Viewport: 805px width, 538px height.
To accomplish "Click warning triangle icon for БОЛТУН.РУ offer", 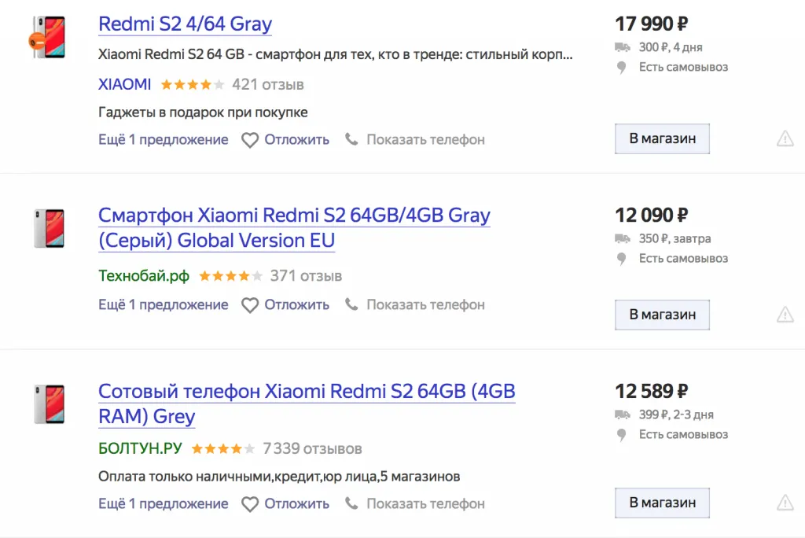I will click(x=785, y=503).
